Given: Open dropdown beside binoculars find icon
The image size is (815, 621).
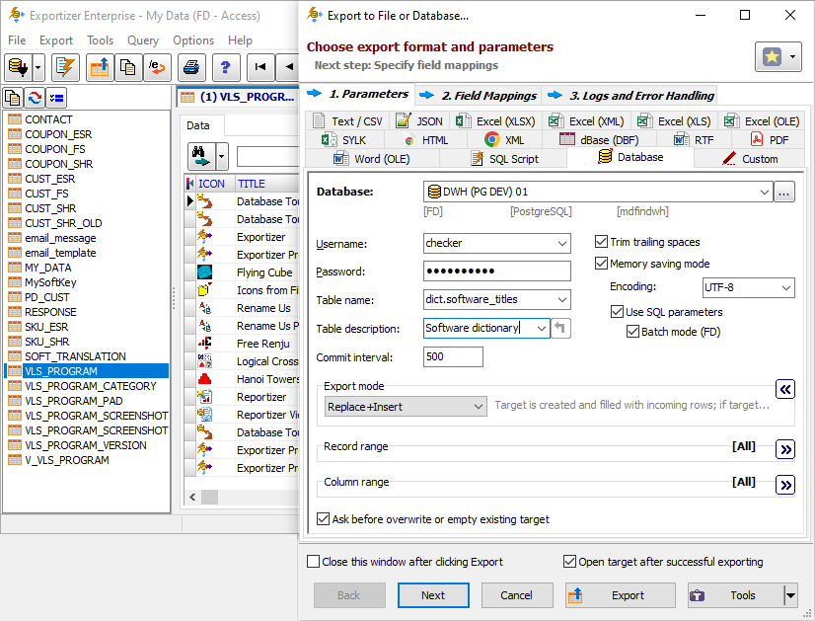Looking at the screenshot, I should click(222, 156).
